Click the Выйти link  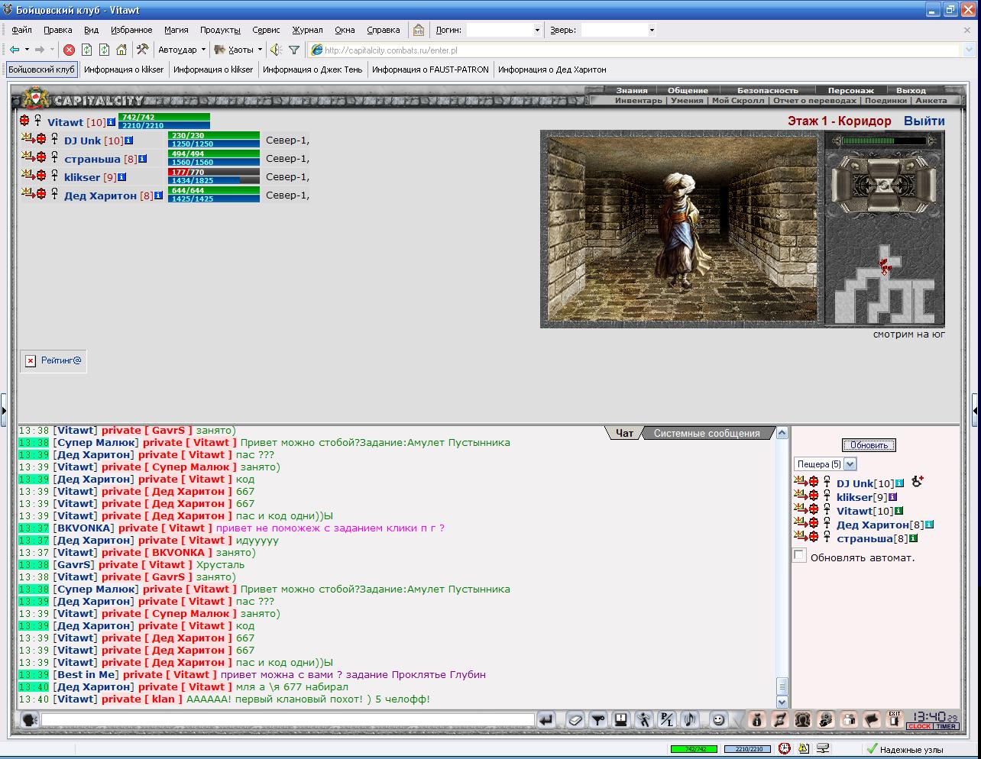click(924, 121)
